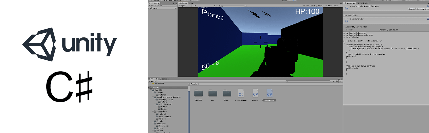Click the Hierarchy search field
This screenshot has width=429, height=133.
coord(167,6)
